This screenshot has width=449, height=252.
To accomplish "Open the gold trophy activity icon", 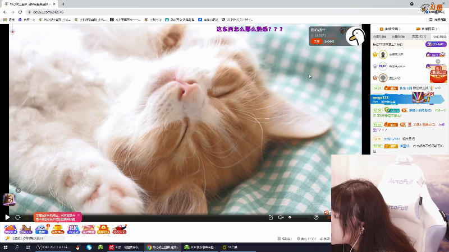I will pos(58,229).
